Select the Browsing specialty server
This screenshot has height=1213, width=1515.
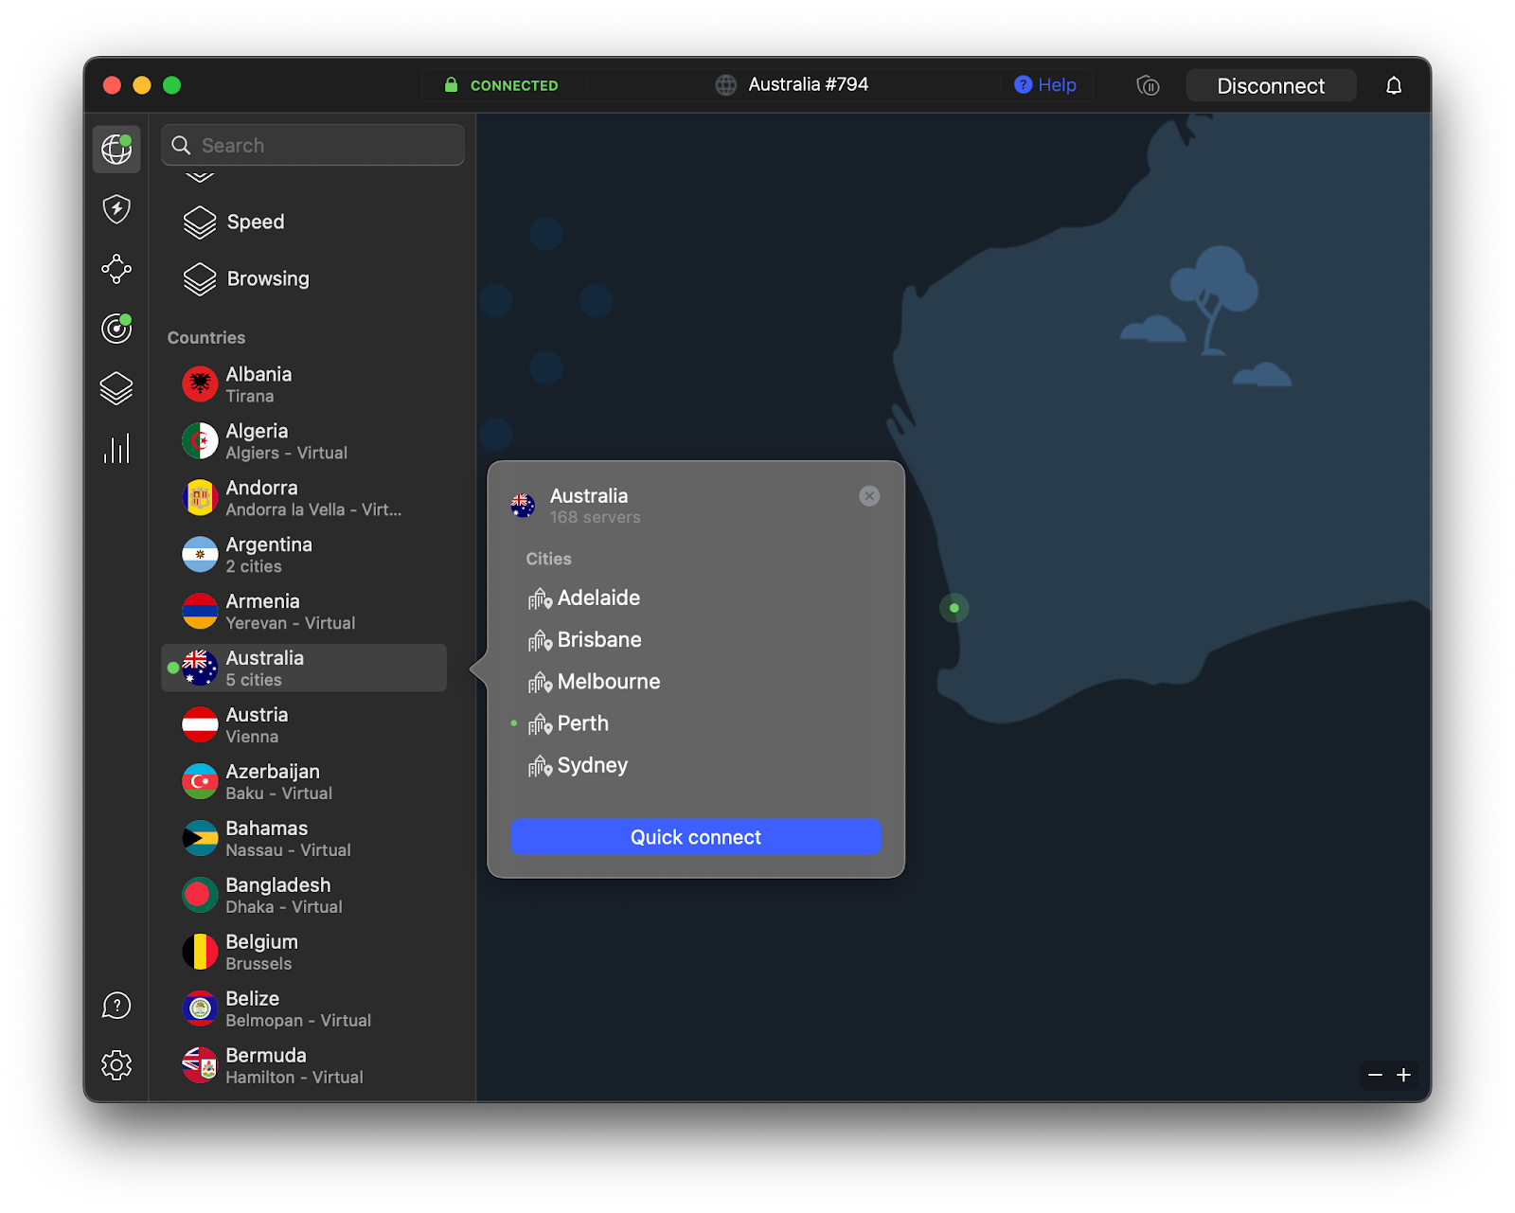(303, 279)
